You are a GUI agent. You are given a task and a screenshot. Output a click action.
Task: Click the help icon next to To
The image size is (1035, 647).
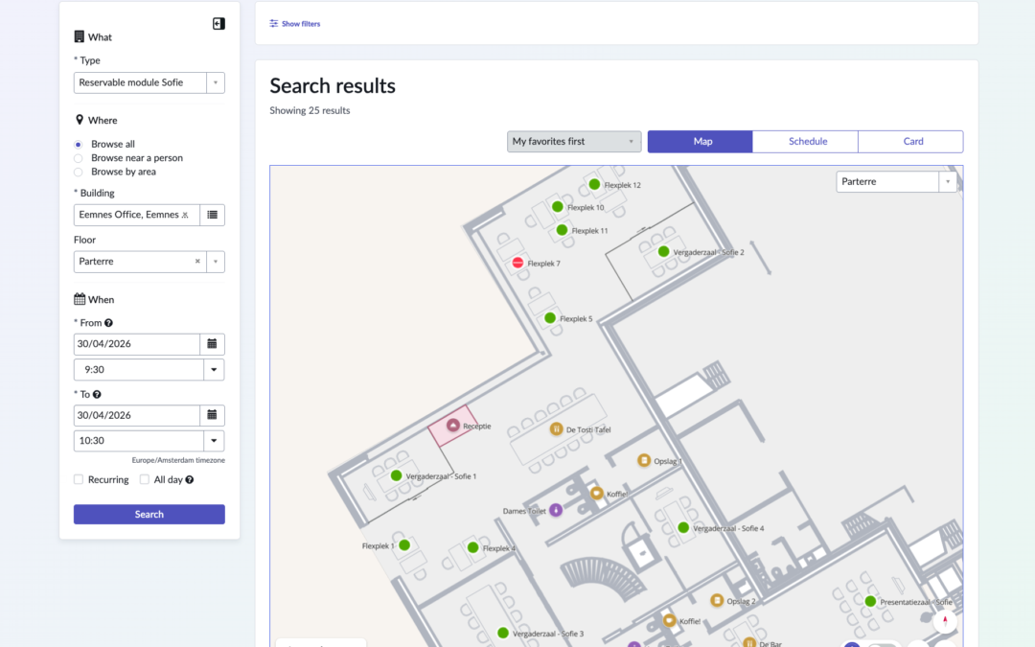tap(97, 394)
